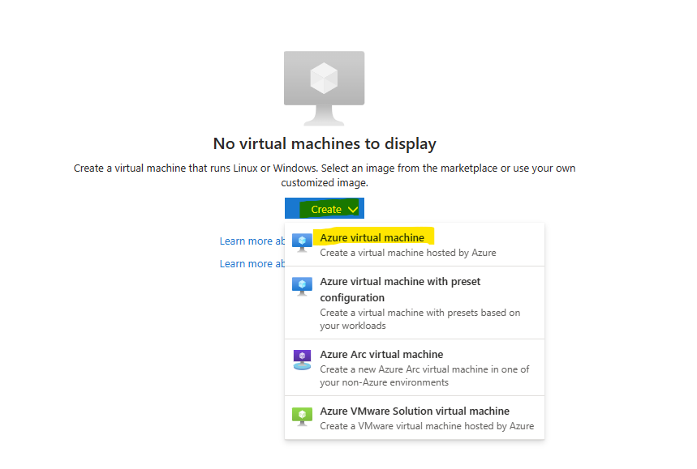This screenshot has width=697, height=469.
Task: Click the chevron on Create button
Action: 353,210
